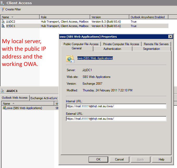This screenshot has height=168, width=177.
Task: Select the DC1 server row icon
Action: point(3,26)
